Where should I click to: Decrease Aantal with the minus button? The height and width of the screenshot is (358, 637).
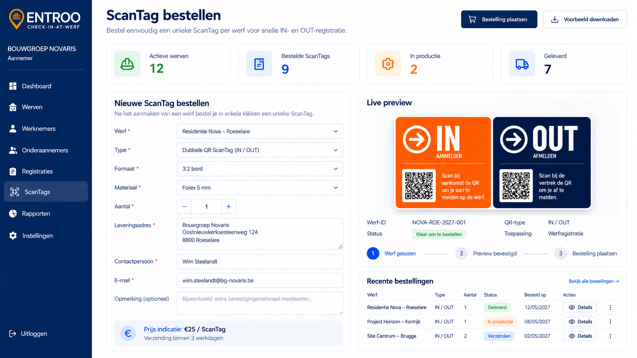click(184, 207)
